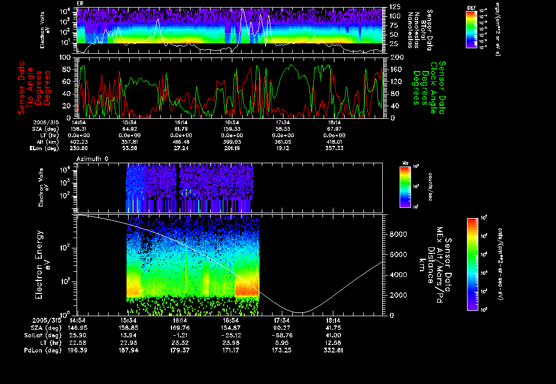Select local time value 22.58
The height and width of the screenshot is (384, 556).
(x=78, y=343)
